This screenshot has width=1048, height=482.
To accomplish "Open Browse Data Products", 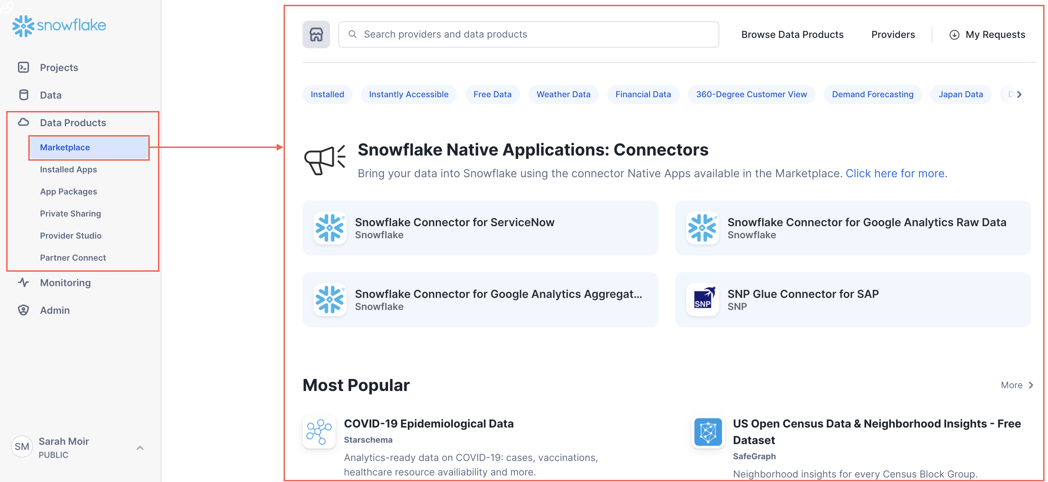I will click(792, 34).
